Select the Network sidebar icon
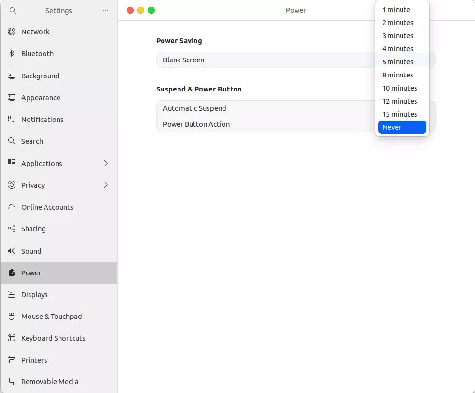The height and width of the screenshot is (393, 475). 12,32
